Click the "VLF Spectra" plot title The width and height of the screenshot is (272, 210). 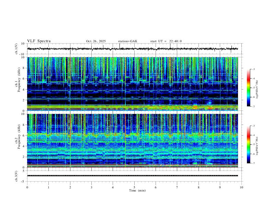39,41
